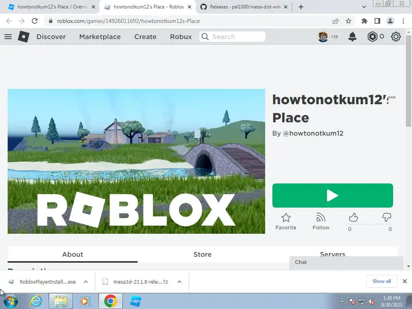Viewport: 412px width, 309px height.
Task: Open Windows Media Player from taskbar
Action: [85, 301]
